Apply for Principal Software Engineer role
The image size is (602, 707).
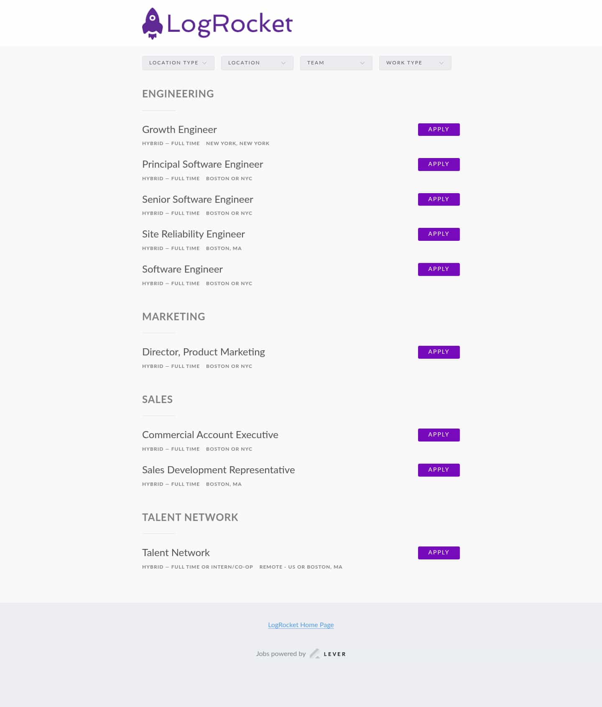(x=439, y=164)
